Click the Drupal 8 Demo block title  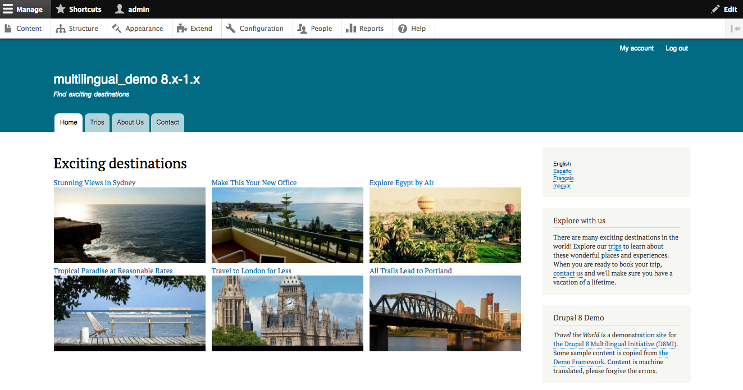(x=578, y=318)
